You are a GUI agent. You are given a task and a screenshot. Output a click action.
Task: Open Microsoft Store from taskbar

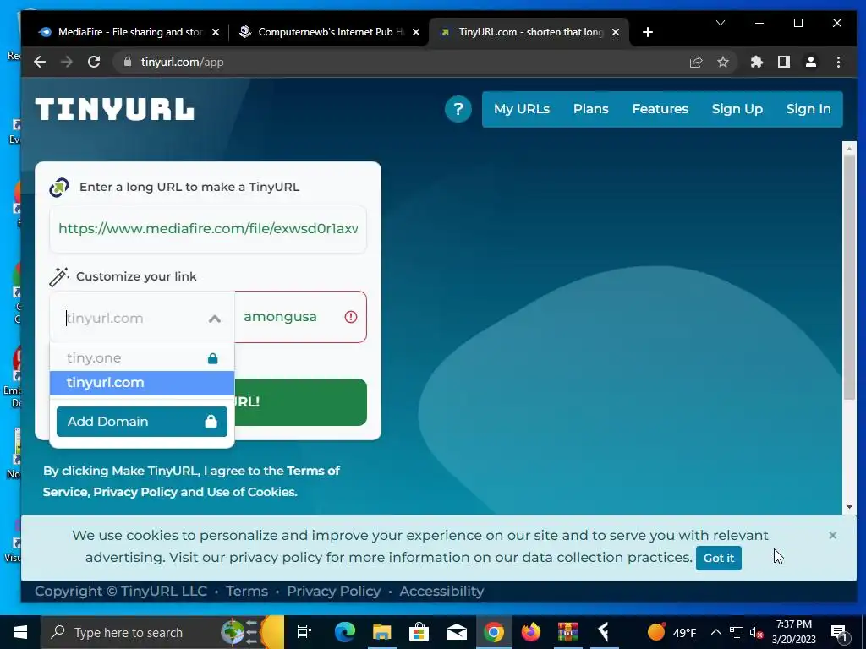[x=419, y=632]
